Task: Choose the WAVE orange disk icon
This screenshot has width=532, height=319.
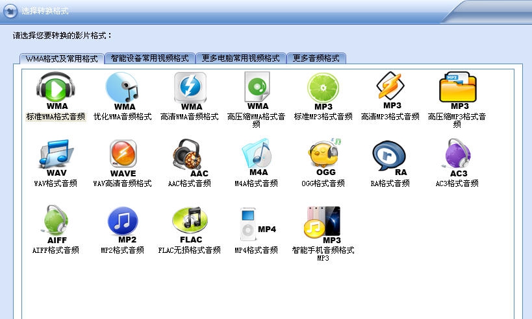Action: [123, 158]
